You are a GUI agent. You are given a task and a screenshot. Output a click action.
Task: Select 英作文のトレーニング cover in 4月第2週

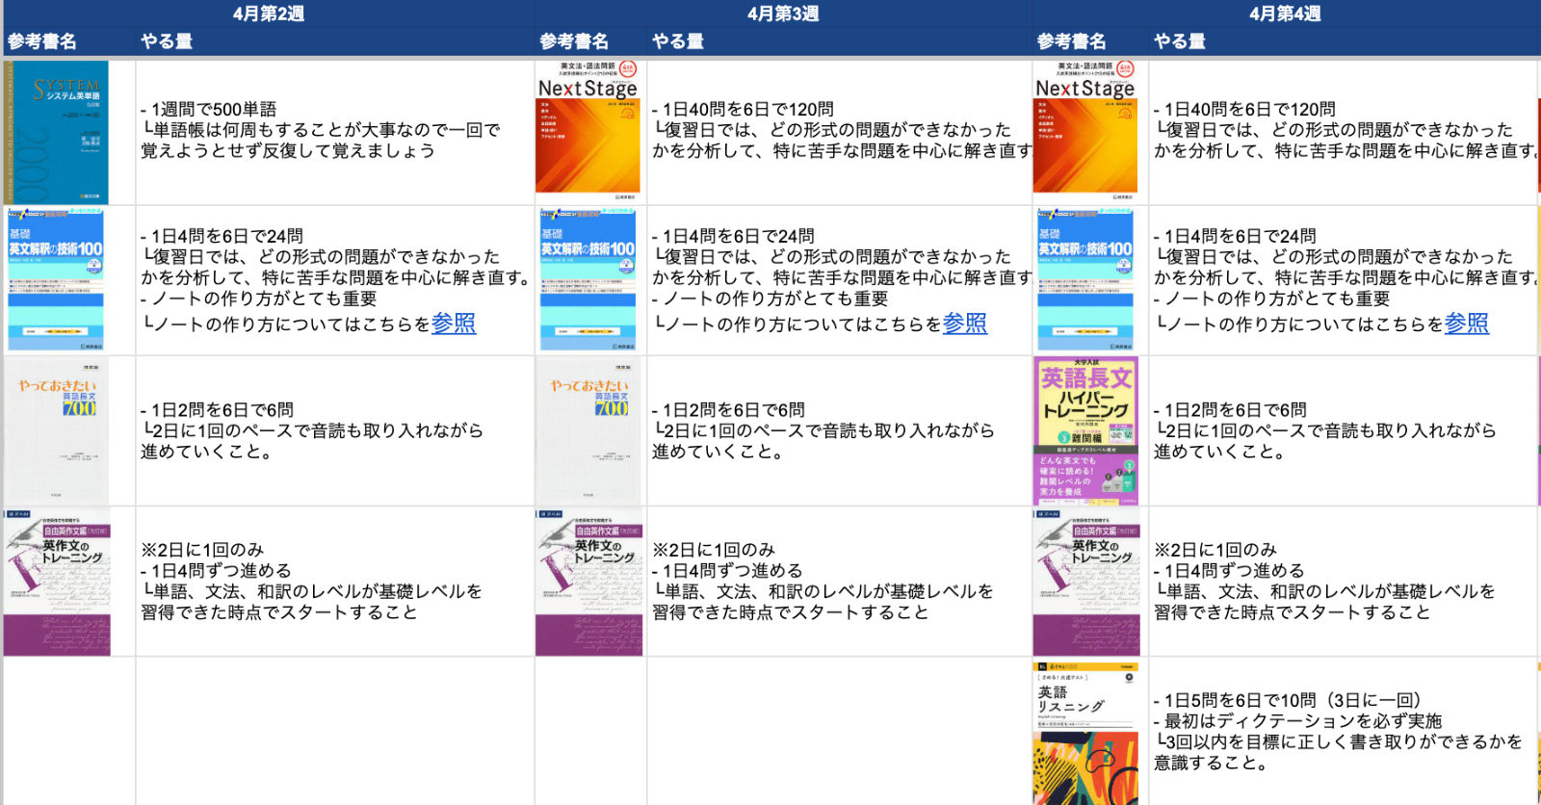57,582
